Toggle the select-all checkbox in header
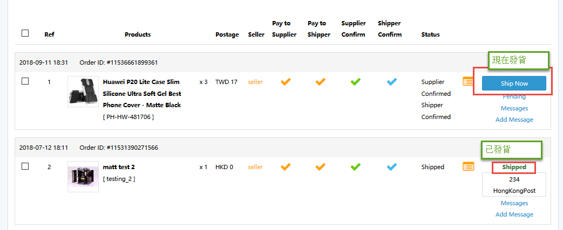 (x=25, y=33)
